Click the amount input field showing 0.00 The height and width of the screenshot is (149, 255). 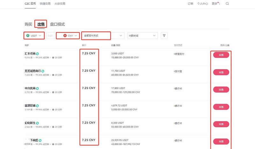[x=50, y=36]
